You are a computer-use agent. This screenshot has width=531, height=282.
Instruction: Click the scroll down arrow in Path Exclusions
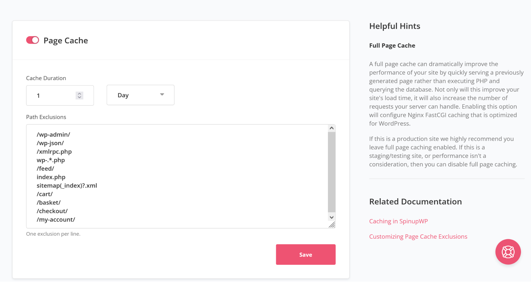point(332,217)
